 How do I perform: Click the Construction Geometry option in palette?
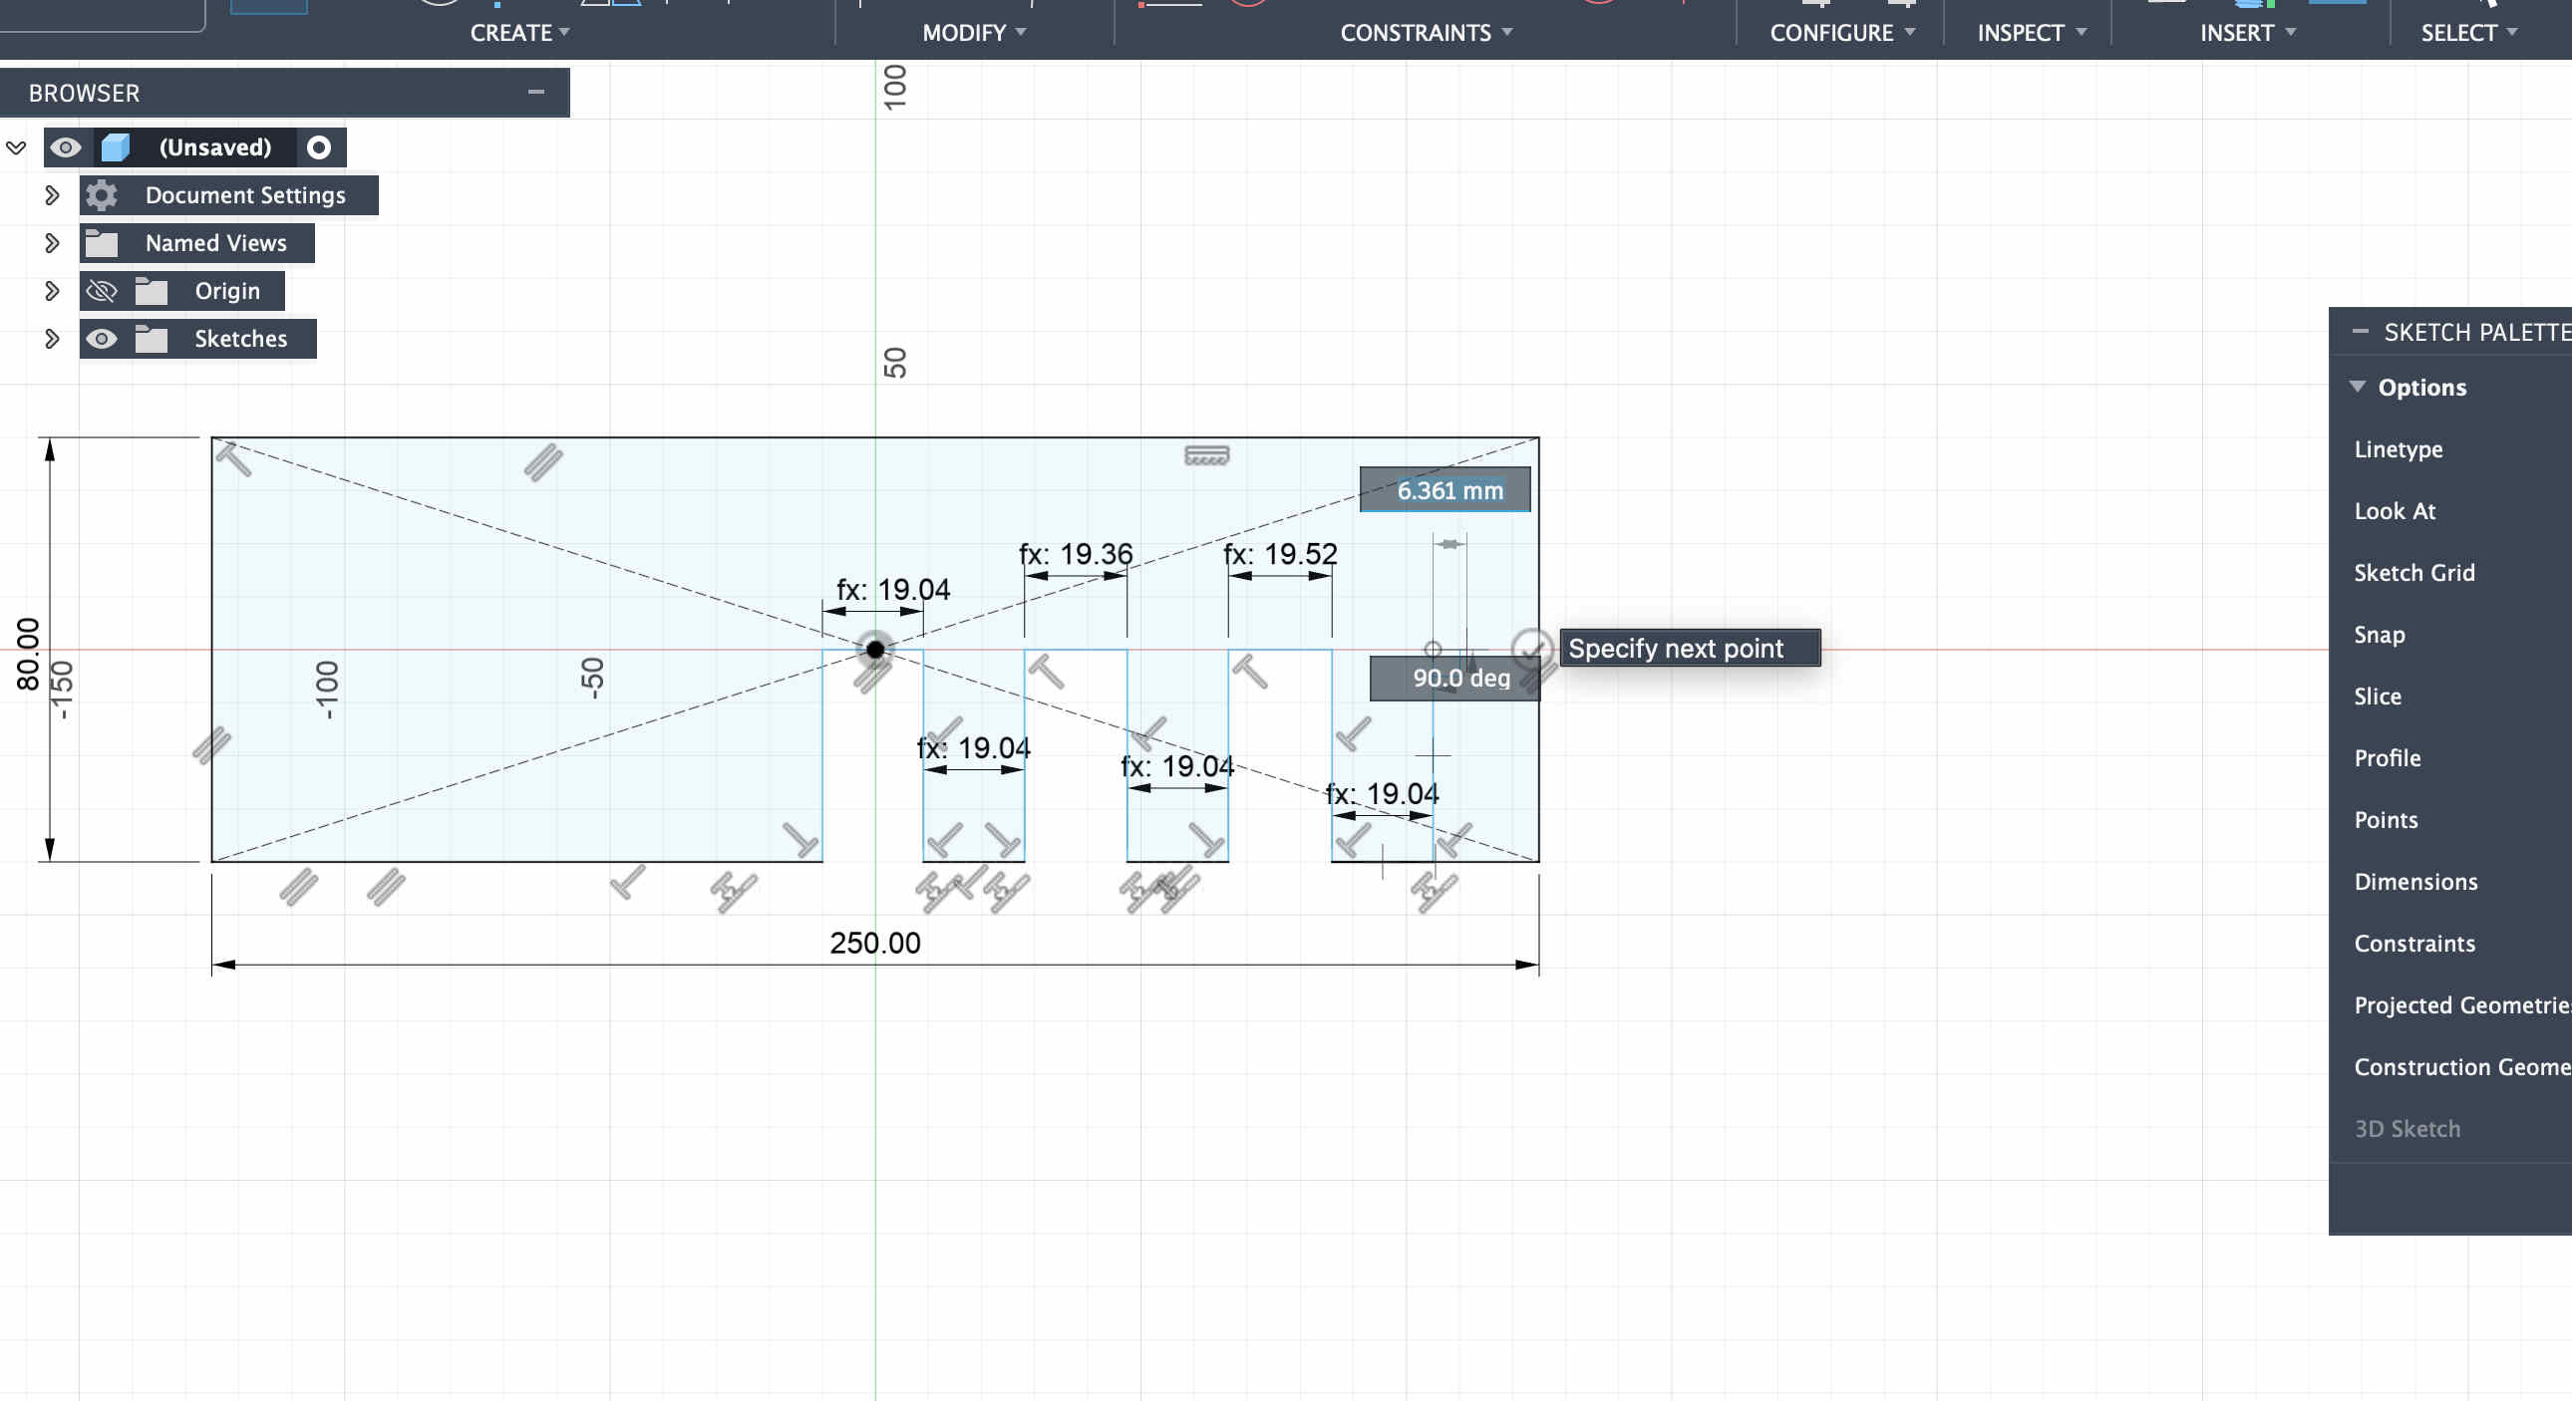pyautogui.click(x=2461, y=1067)
